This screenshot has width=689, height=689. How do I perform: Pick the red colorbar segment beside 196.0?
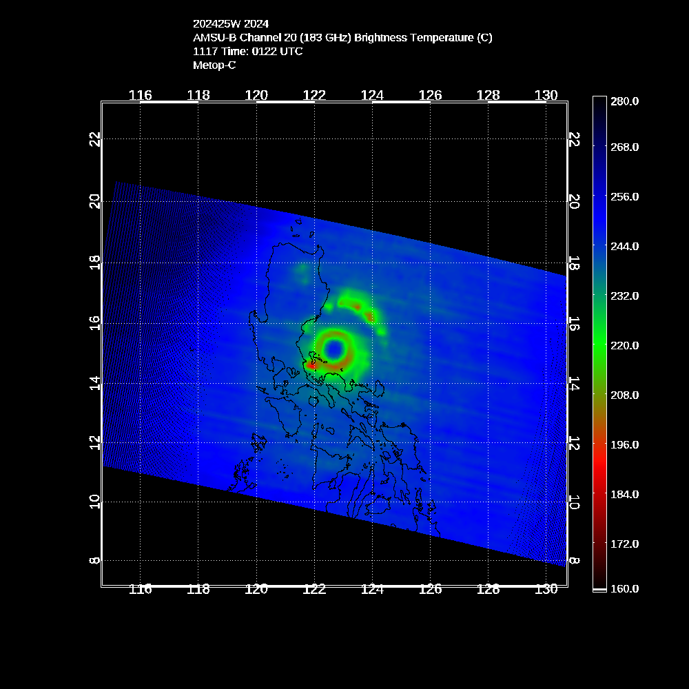pyautogui.click(x=599, y=445)
